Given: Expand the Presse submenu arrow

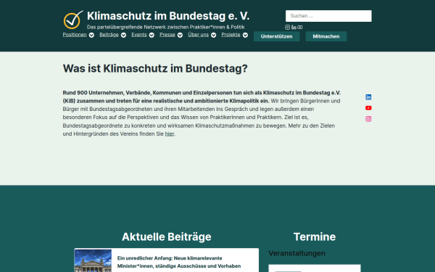Looking at the screenshot, I should coord(180,35).
